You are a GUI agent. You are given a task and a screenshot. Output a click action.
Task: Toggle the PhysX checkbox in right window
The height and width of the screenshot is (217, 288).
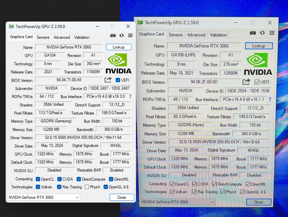click(223, 192)
